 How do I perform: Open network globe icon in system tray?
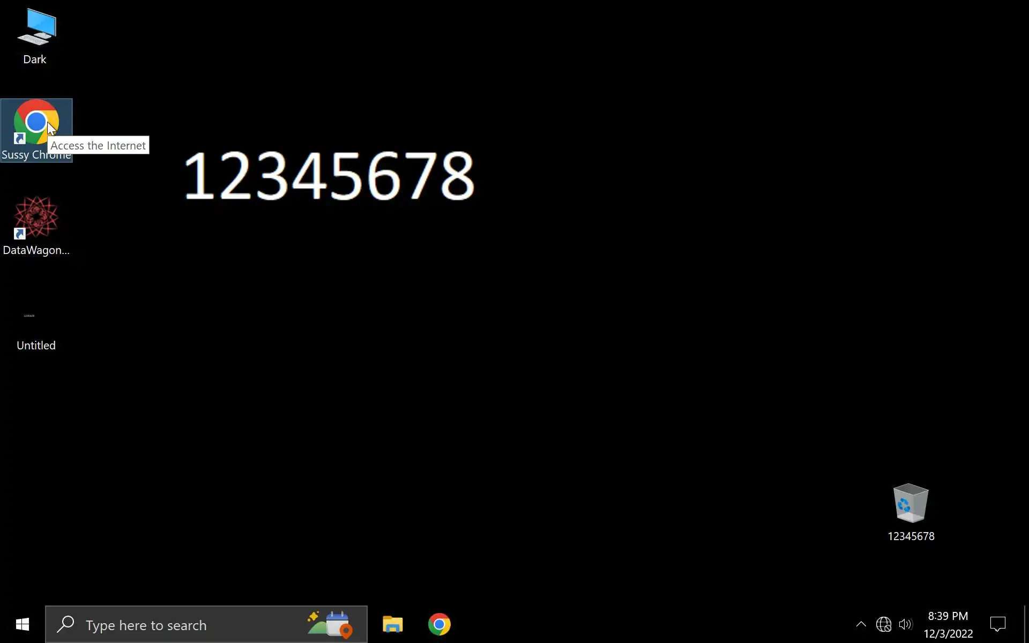(x=883, y=624)
